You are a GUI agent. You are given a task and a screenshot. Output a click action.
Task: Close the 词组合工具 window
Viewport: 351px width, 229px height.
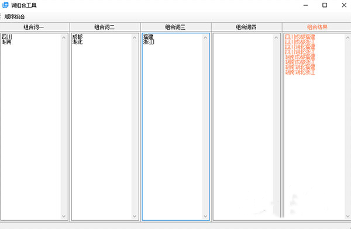coord(344,5)
